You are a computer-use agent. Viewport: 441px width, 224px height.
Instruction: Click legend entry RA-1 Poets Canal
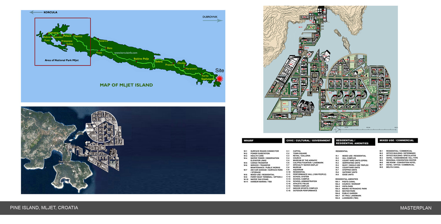345,182
